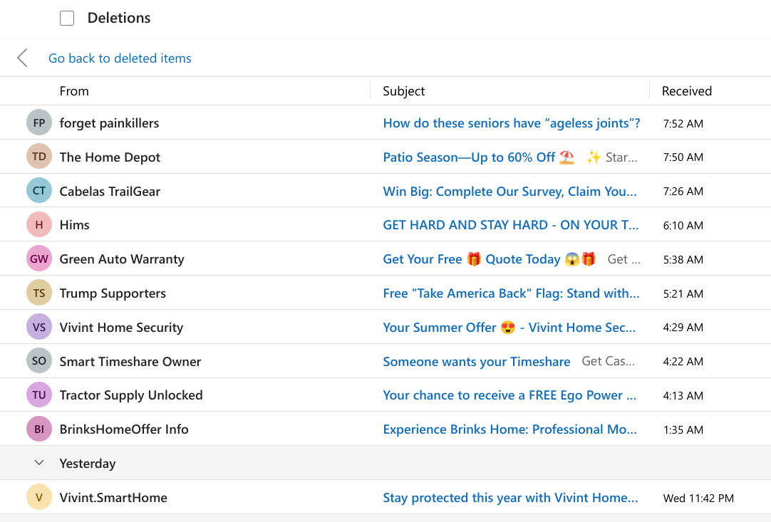Click the 7:26 AM received time
Image resolution: width=771 pixels, height=522 pixels.
[x=683, y=191]
